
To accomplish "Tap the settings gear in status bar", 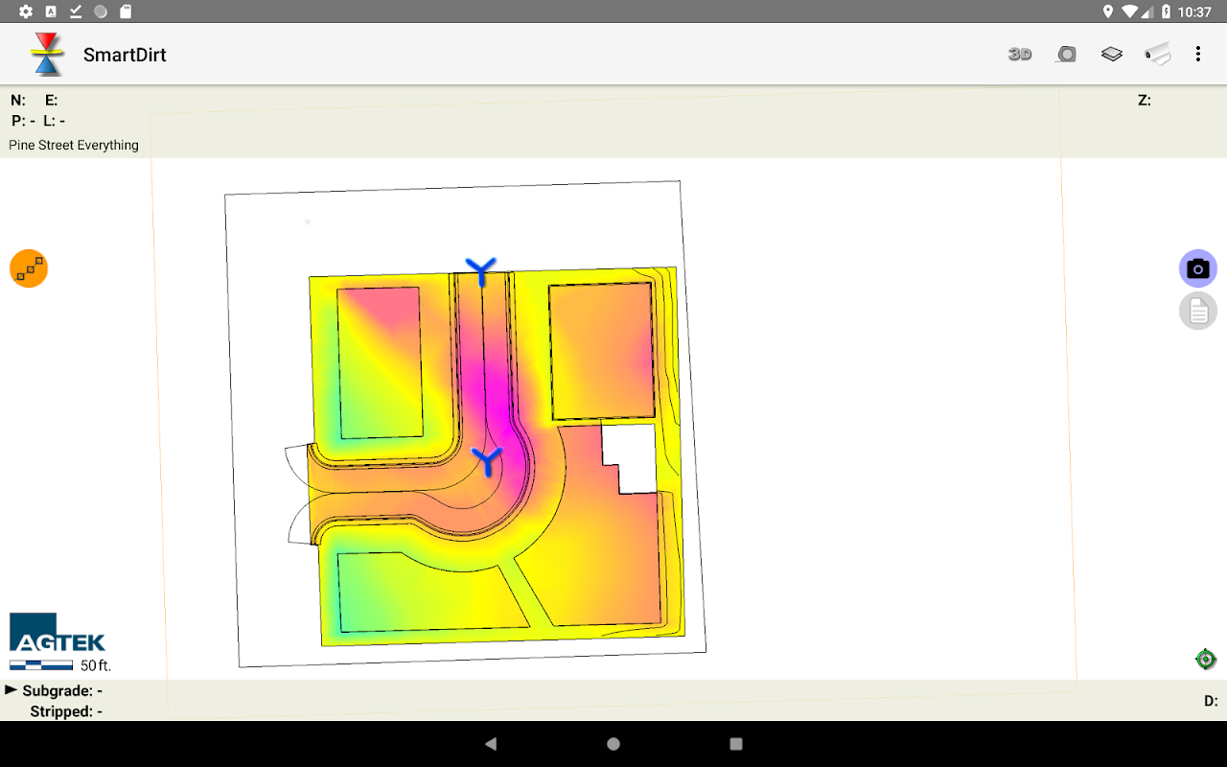I will [x=26, y=12].
